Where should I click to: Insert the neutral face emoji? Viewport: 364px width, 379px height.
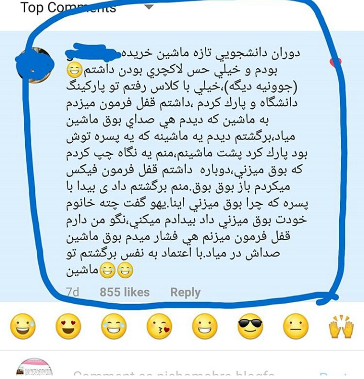point(296,326)
